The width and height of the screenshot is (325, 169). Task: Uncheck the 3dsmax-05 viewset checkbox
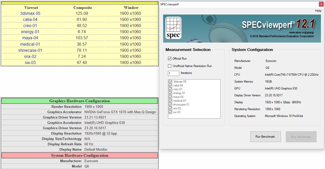pos(171,82)
